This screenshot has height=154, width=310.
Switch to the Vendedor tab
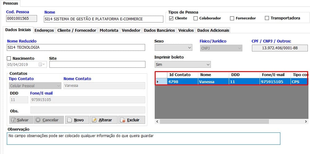131,30
